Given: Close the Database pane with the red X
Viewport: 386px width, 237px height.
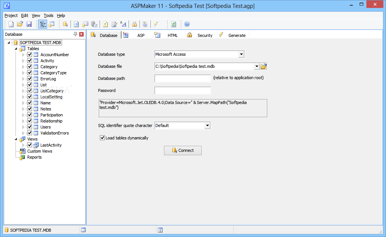Looking at the screenshot, I should [81, 34].
